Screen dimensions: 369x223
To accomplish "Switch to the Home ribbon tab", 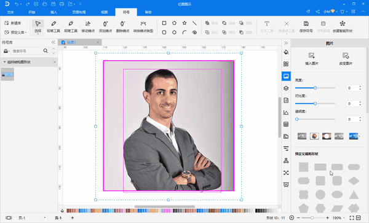I will (32, 12).
